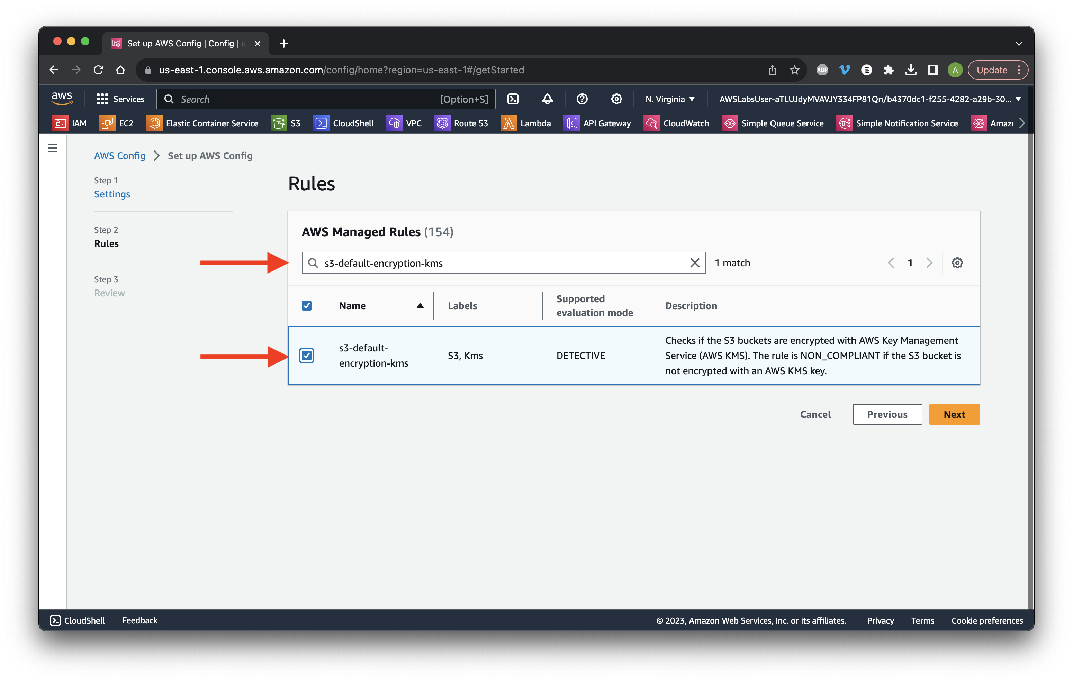Open table preferences gear icon

957,263
